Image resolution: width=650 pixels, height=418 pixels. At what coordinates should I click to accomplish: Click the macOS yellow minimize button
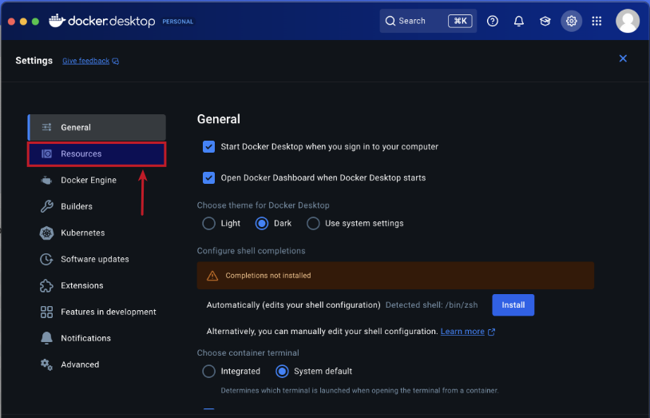[x=24, y=22]
